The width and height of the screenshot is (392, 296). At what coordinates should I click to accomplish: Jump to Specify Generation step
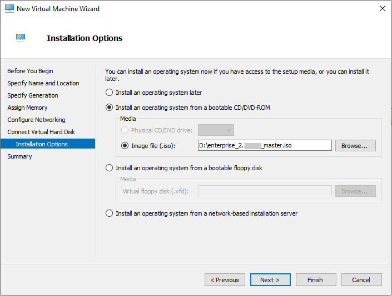click(32, 95)
